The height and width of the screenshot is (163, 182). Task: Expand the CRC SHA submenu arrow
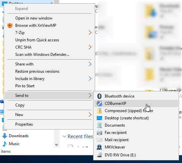pyautogui.click(x=90, y=47)
